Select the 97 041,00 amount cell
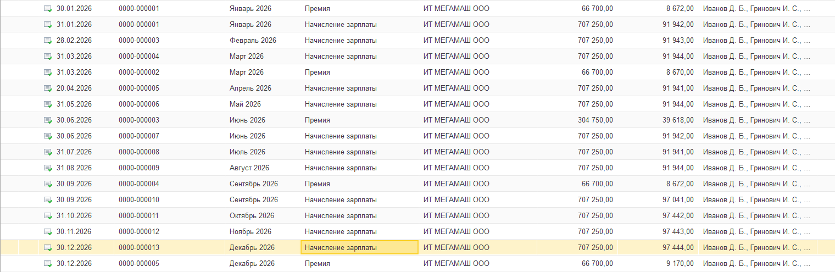 click(x=678, y=200)
